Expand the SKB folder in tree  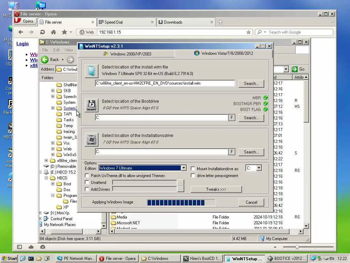pyautogui.click(x=53, y=90)
